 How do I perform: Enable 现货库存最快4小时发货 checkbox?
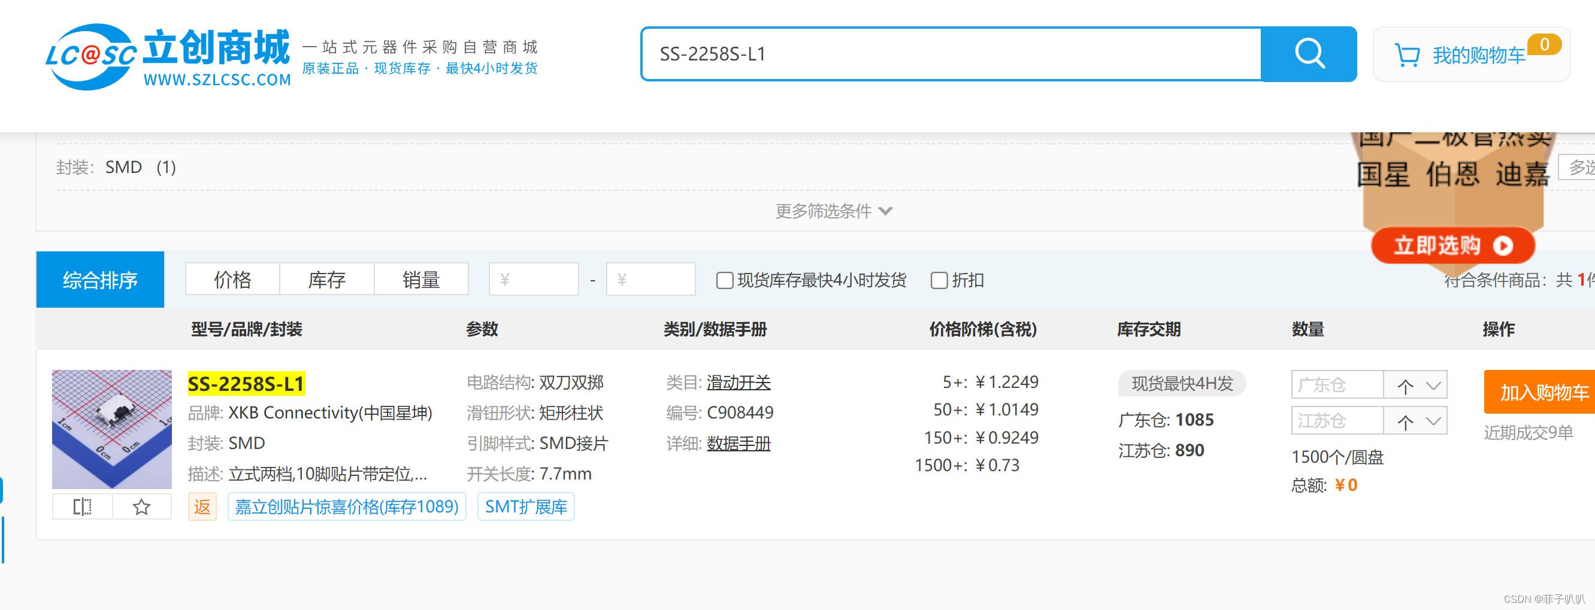point(725,280)
